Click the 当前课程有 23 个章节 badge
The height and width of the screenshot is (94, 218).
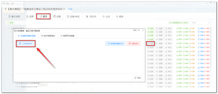click(179, 23)
